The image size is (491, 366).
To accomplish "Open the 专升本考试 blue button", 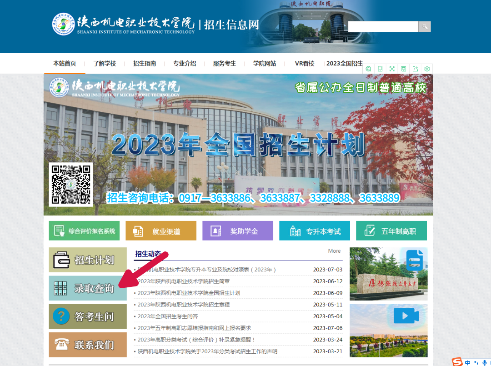I will [x=315, y=231].
